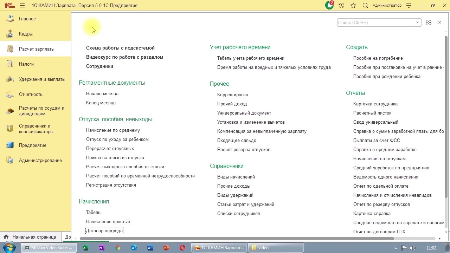Open PowerPoint from the taskbar
This screenshot has width=450, height=253.
click(166, 248)
